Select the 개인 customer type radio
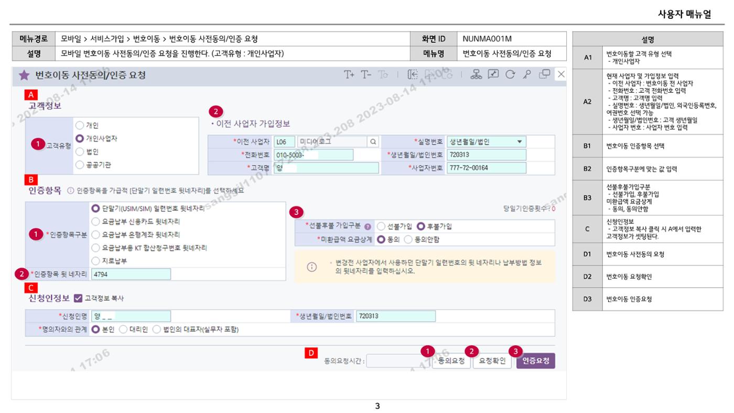Viewport: 734px width, 413px height. (80, 125)
